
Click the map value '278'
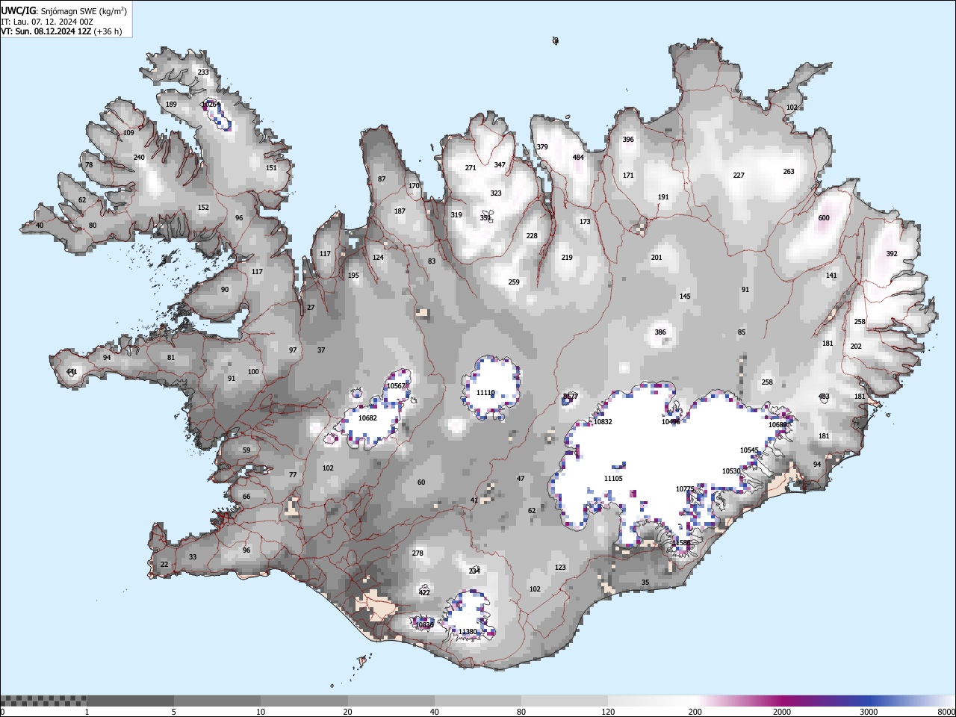click(x=418, y=553)
